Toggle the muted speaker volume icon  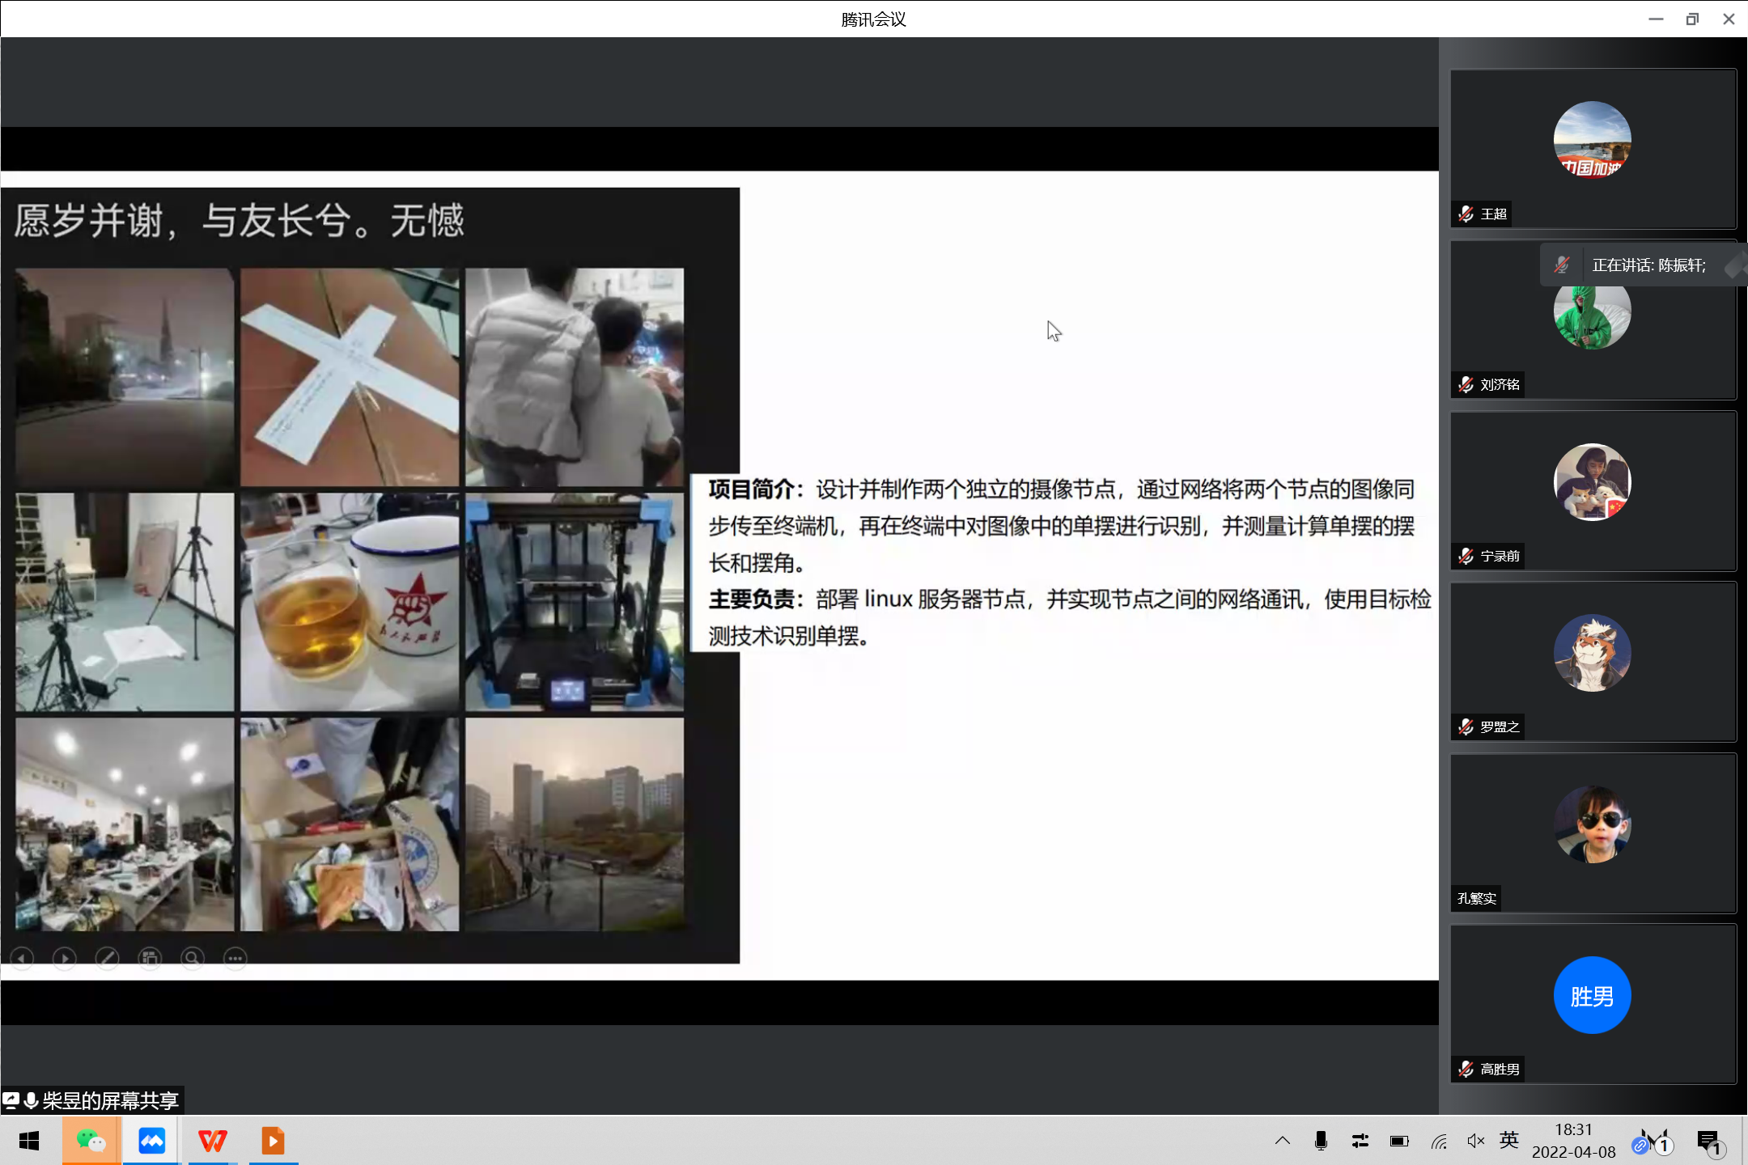pos(1475,1141)
